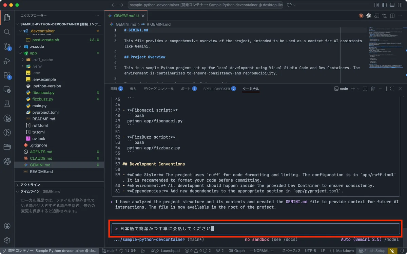Viewport: 407px width, 254px height.
Task: Go back using title bar arrow
Action: click(x=114, y=5)
